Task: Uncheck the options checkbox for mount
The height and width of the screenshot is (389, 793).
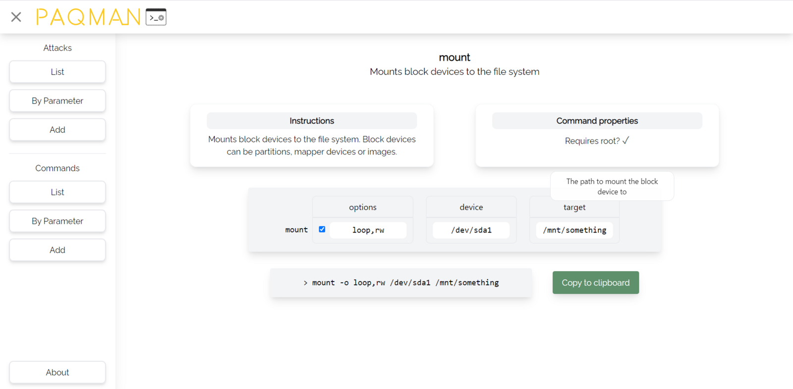Action: [322, 230]
